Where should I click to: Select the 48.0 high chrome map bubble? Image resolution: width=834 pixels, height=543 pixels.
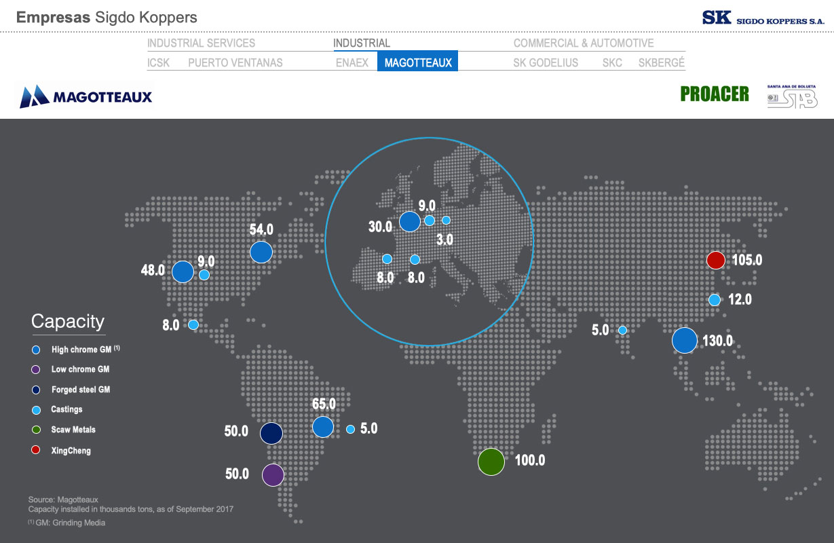(183, 271)
